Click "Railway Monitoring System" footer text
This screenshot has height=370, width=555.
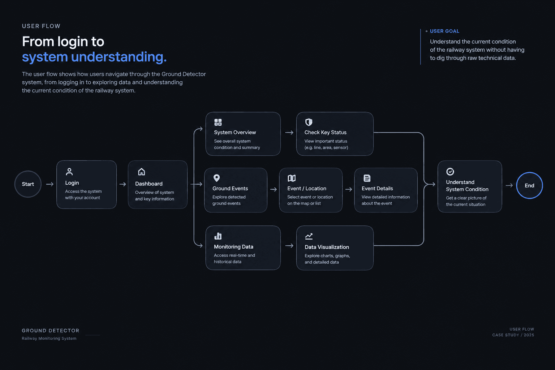(x=49, y=339)
